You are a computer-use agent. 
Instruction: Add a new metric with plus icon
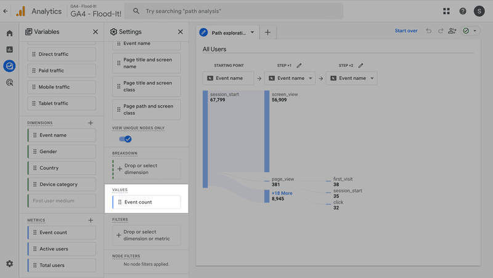[91, 220]
